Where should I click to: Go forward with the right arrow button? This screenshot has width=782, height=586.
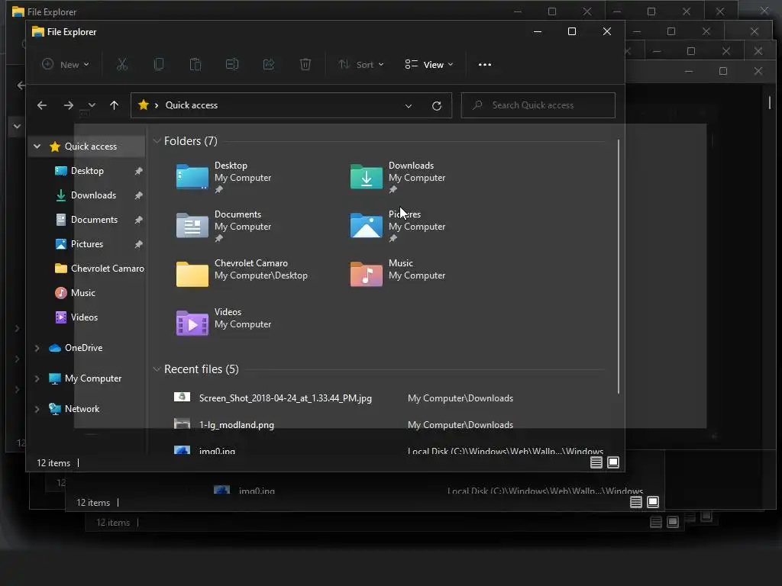68,105
